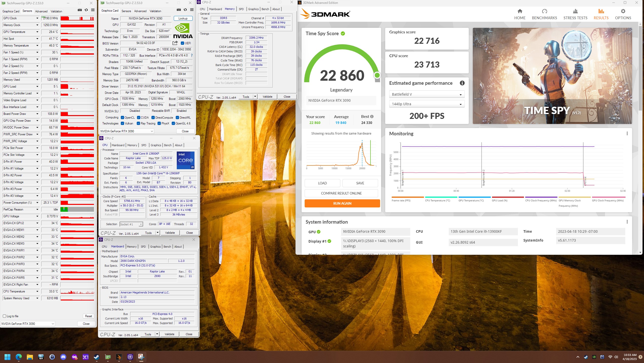This screenshot has width=644, height=363.
Task: Open Steam from taskbar
Action: (x=96, y=357)
